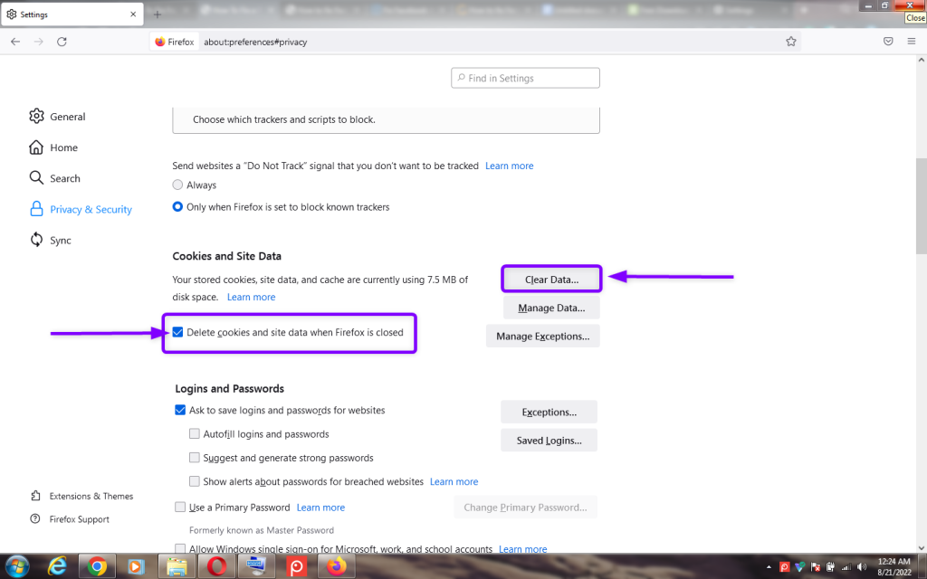
Task: Click the scrollbar up arrow
Action: point(921,61)
